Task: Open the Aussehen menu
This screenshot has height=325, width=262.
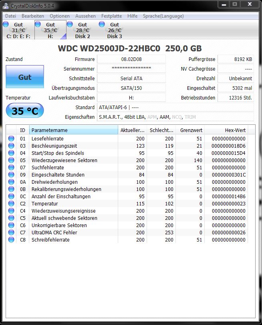Action: (x=85, y=16)
